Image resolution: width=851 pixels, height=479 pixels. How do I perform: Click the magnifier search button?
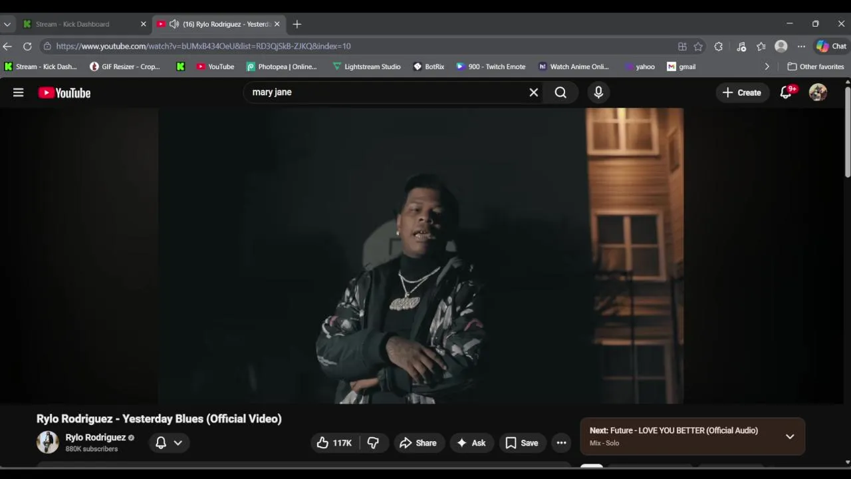click(x=560, y=92)
